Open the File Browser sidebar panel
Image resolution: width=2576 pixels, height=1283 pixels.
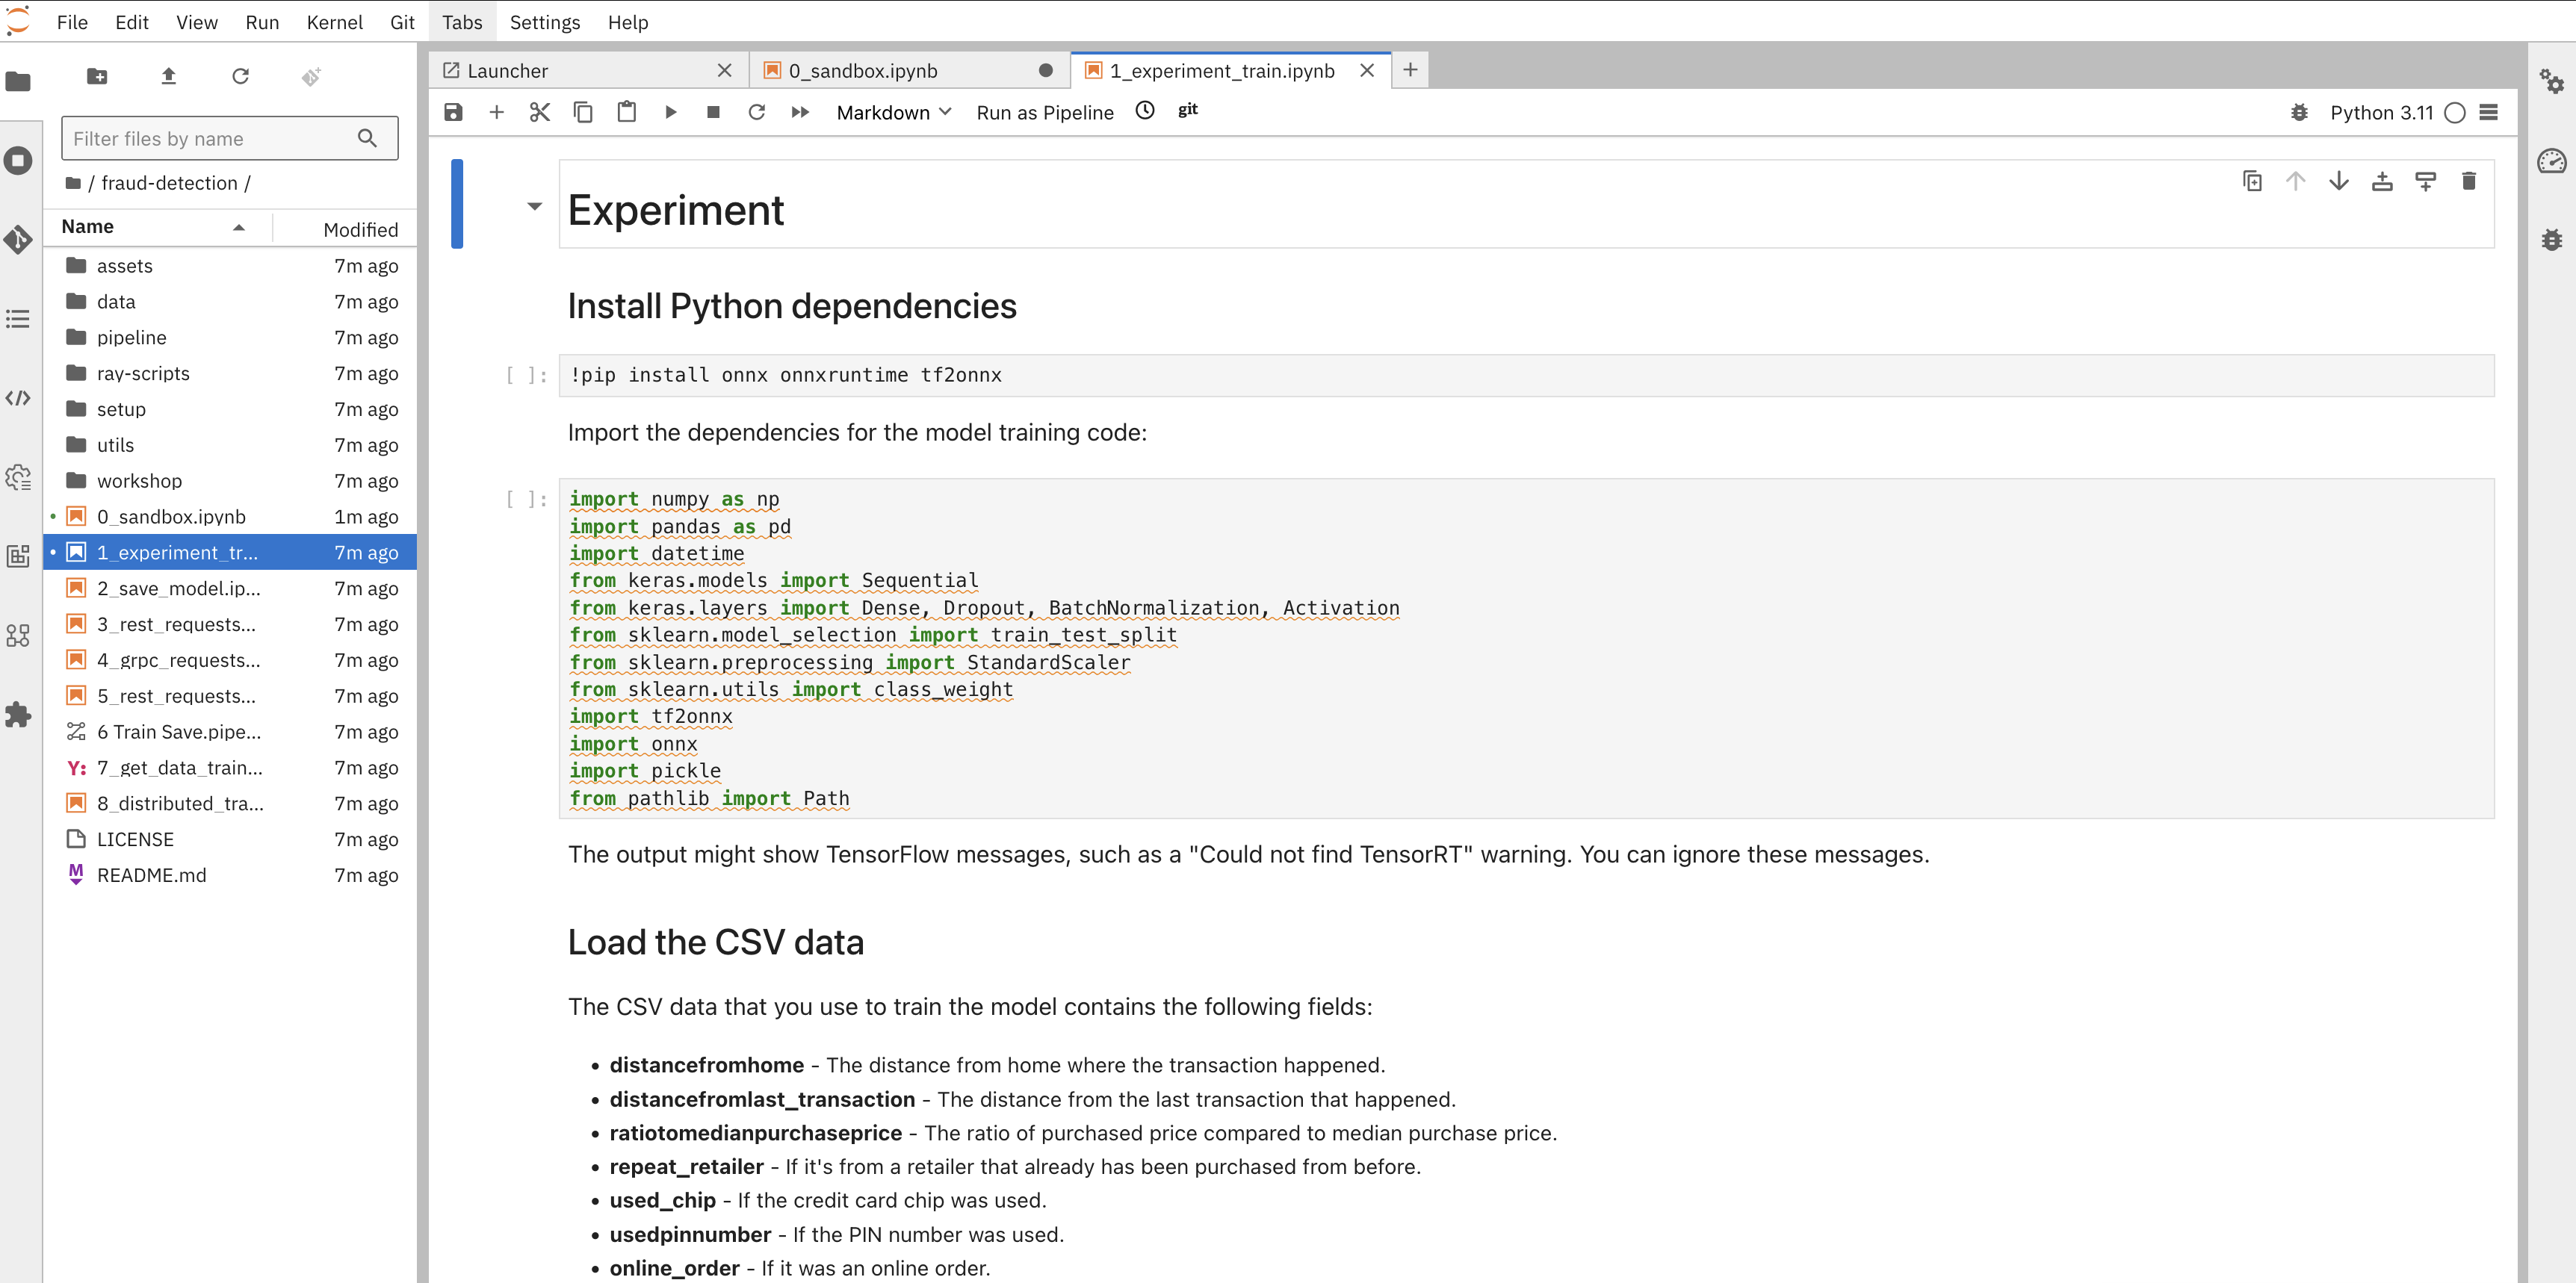click(x=19, y=81)
